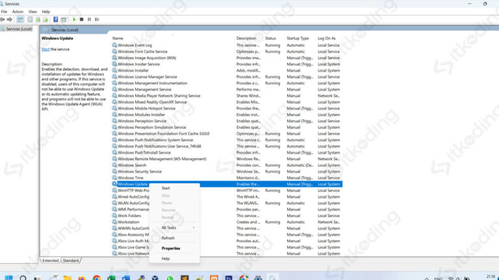Click greyed Pause in the context menu

(x=174, y=203)
